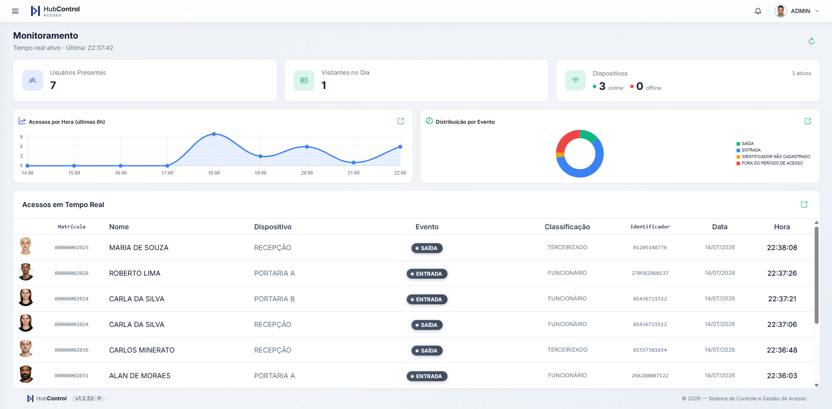Click the red FORA DO PERÍODO legend swatch
The height and width of the screenshot is (409, 832).
coord(738,163)
